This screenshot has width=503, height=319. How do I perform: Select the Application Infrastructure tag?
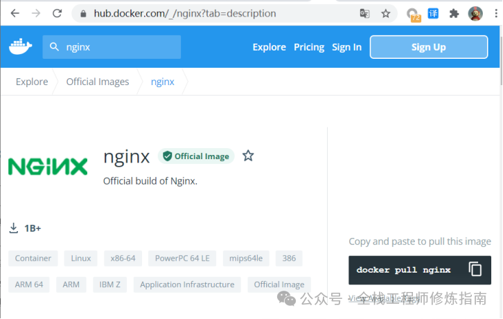pyautogui.click(x=187, y=284)
